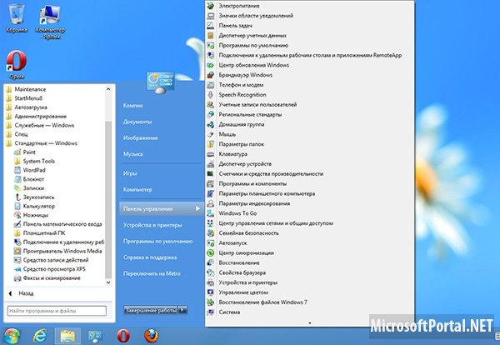Collapse Стандартные — Windows folder
This screenshot has width=500, height=345.
point(42,143)
